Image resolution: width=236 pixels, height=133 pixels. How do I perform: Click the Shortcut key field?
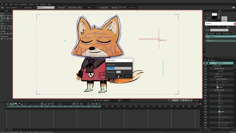tap(118, 72)
